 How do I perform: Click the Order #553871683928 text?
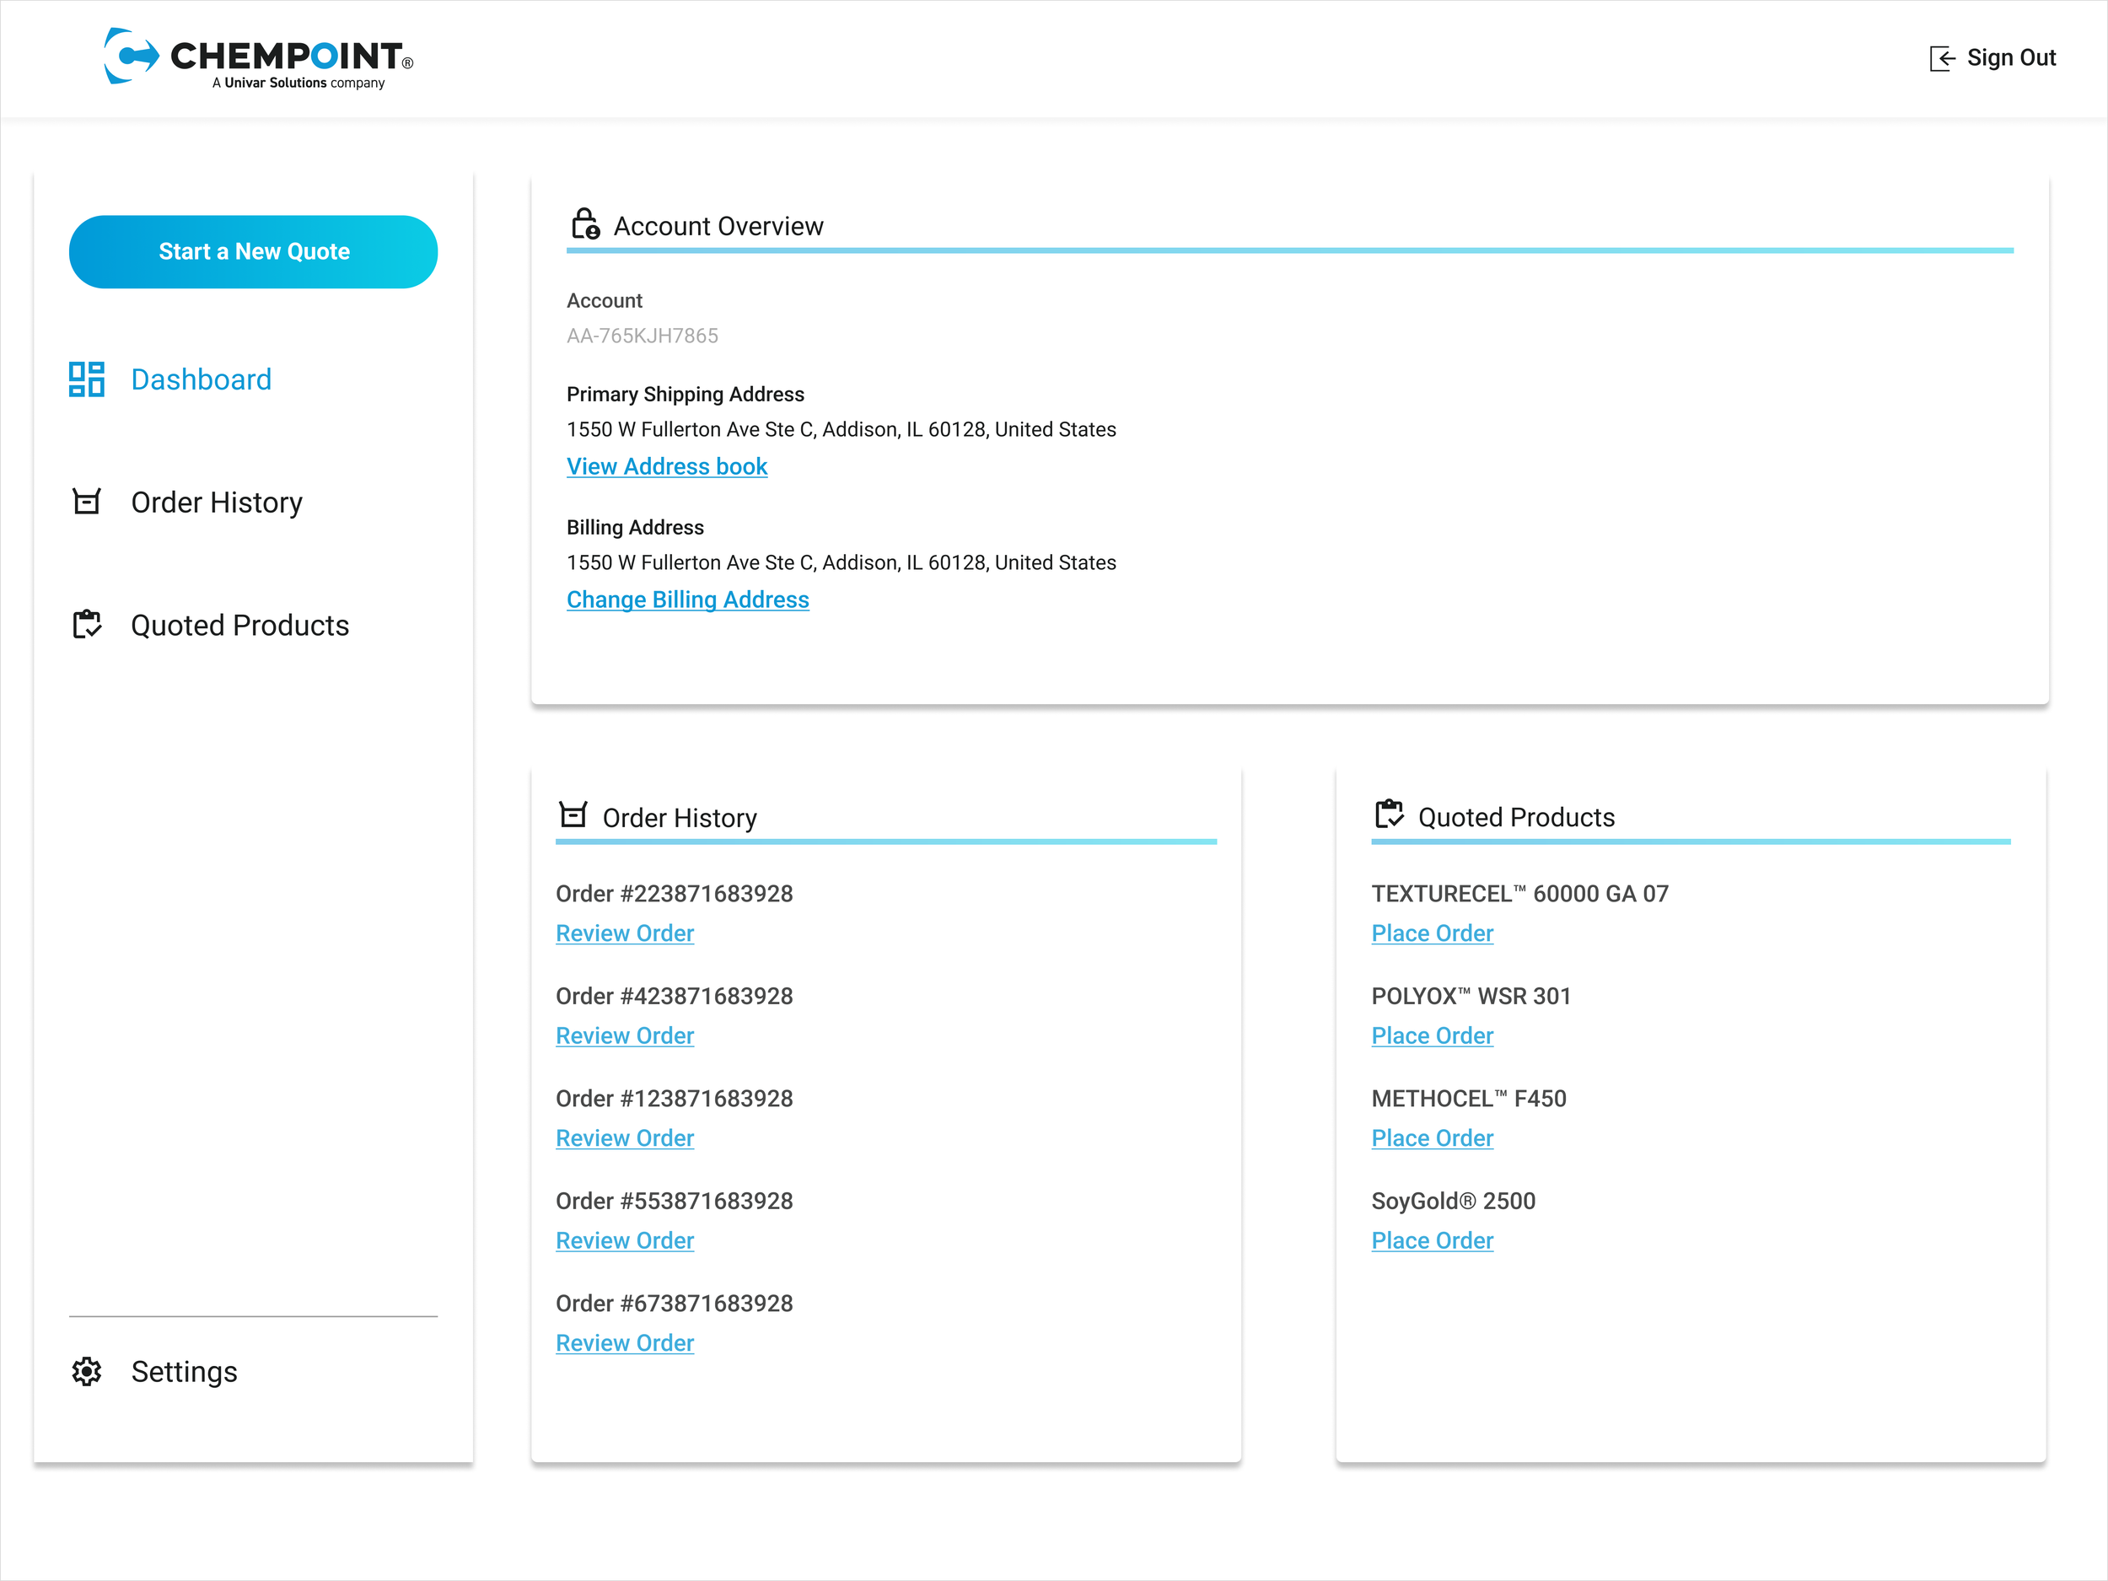tap(675, 1201)
